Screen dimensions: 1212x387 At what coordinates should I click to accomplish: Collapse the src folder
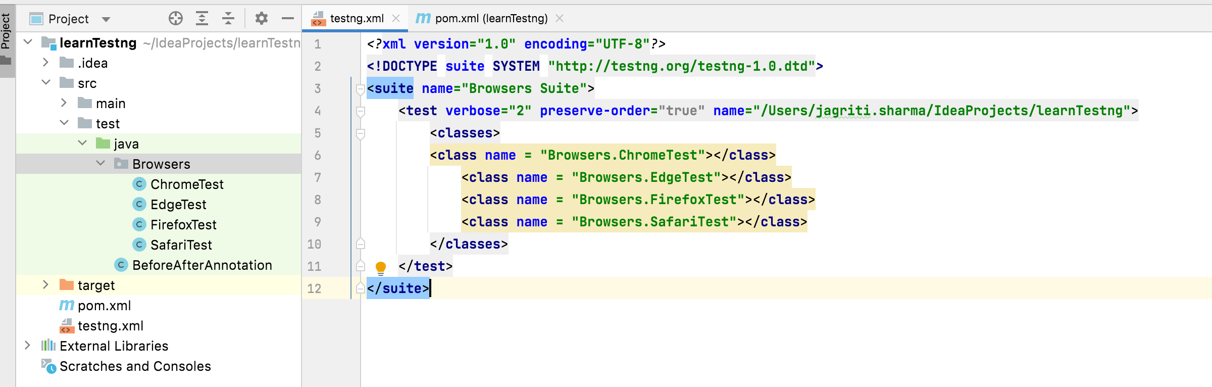tap(46, 82)
